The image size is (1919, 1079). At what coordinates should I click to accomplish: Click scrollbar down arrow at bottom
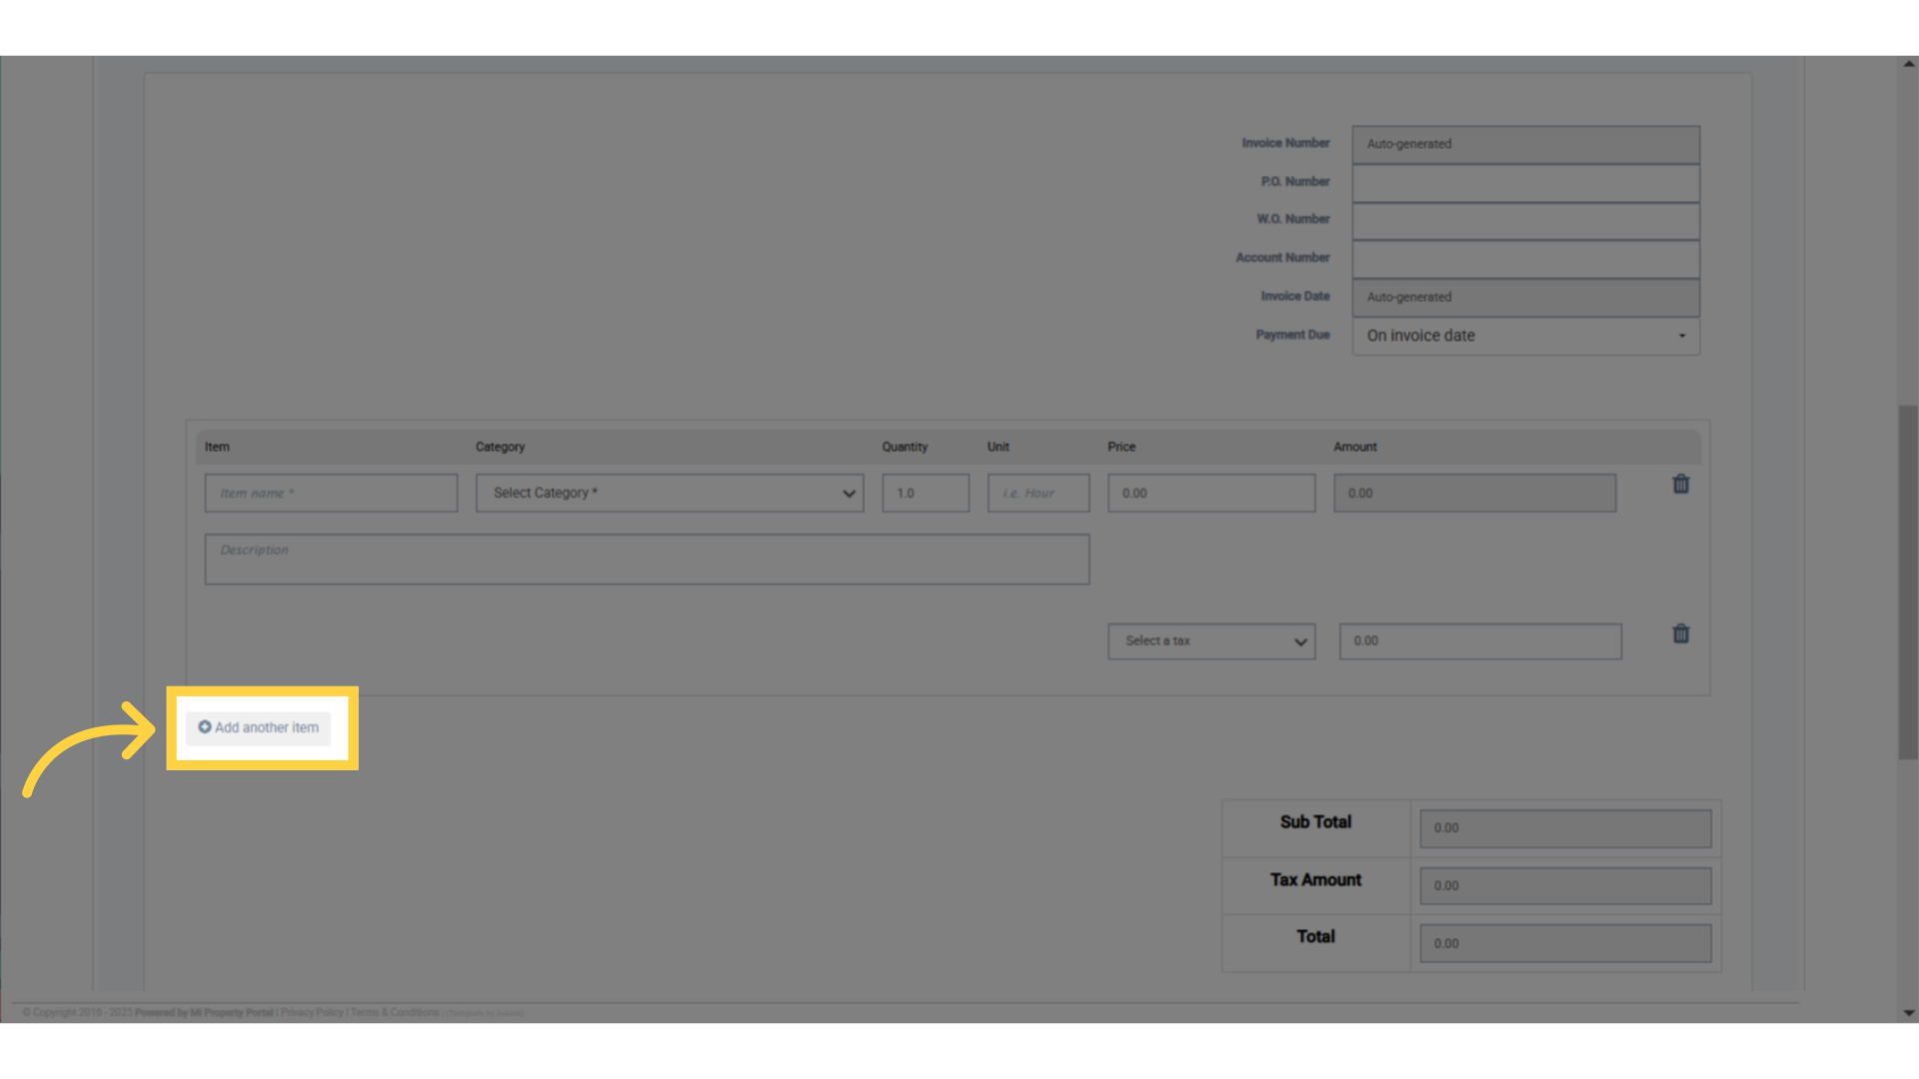(x=1909, y=1012)
